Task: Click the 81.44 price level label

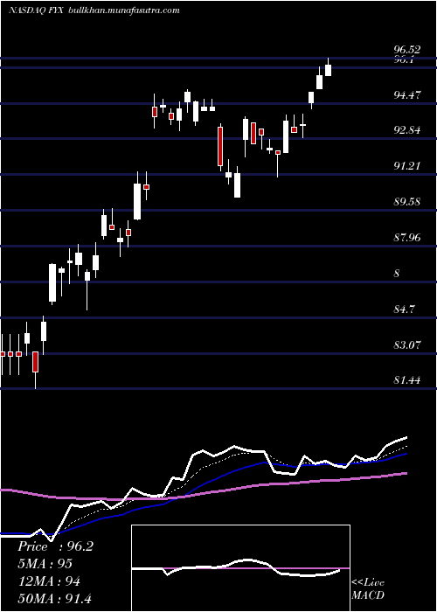Action: coord(407,380)
